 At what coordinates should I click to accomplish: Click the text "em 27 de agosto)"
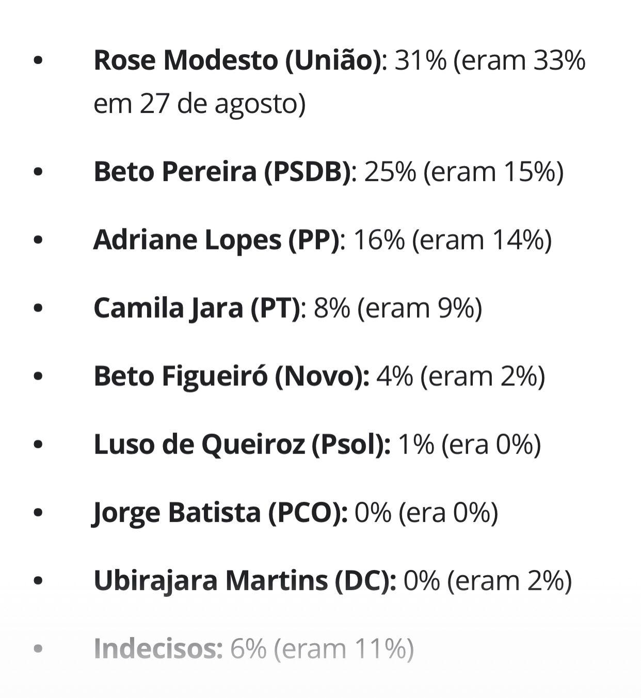[x=199, y=103]
